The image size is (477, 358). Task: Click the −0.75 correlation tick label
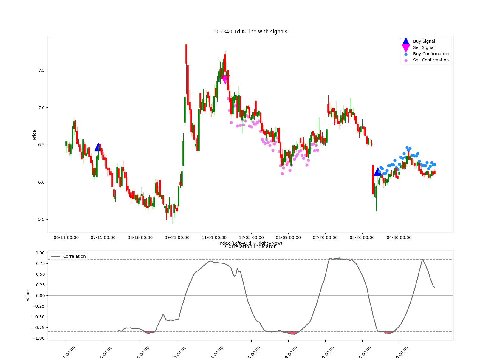pos(38,327)
